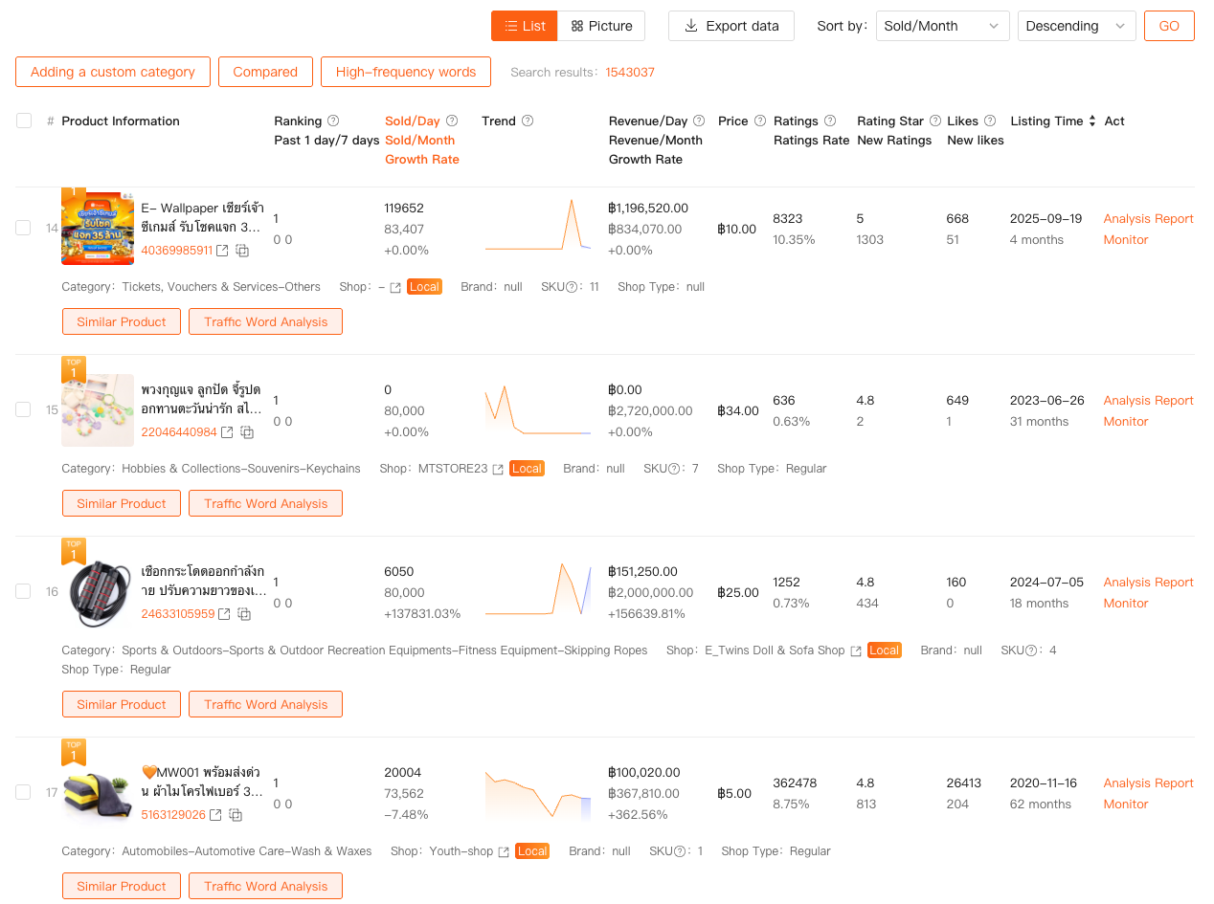Switch to the List view tab
Viewport: 1214px width, 904px height.
click(x=524, y=26)
